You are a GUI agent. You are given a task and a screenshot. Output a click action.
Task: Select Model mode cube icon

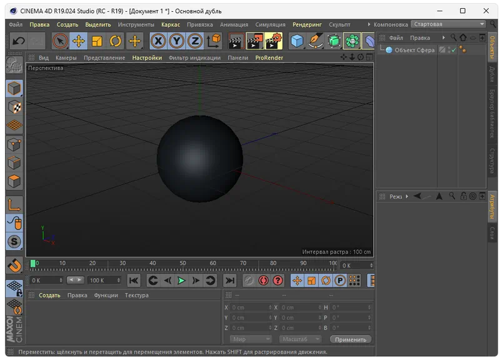14,88
